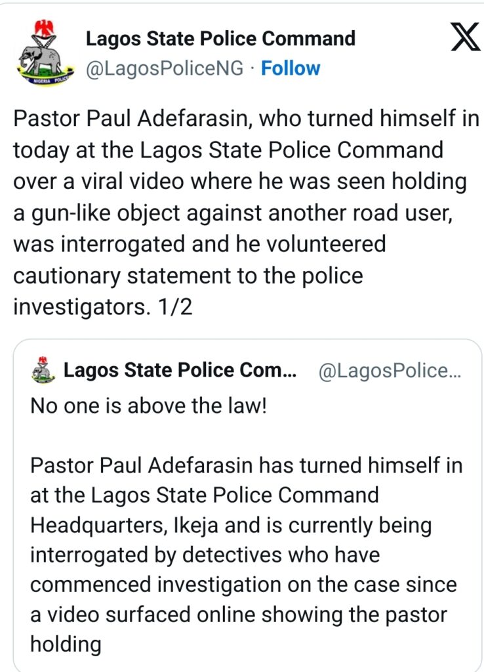Click the truncated final word 'holding' in quoted tweet

pos(66,644)
